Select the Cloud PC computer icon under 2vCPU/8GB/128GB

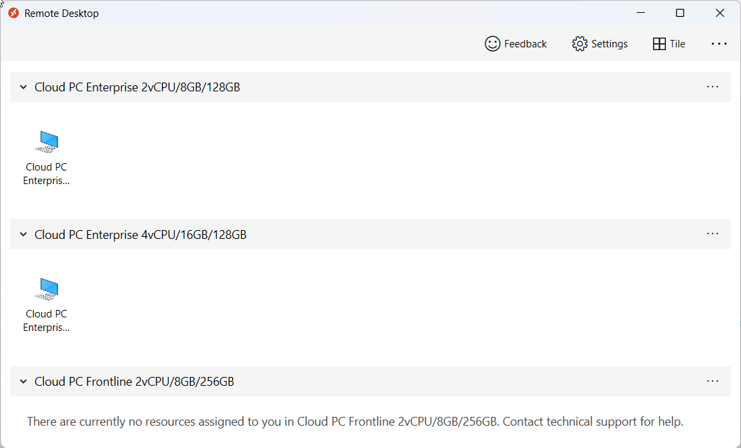point(47,141)
